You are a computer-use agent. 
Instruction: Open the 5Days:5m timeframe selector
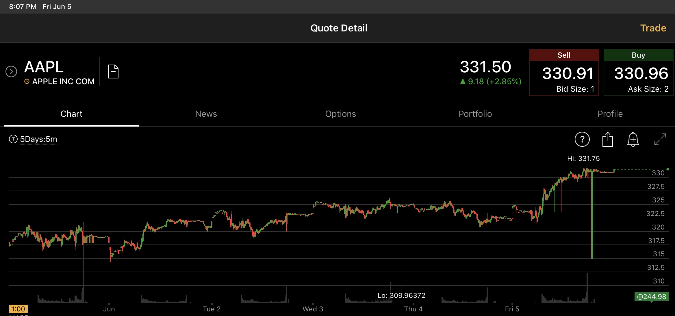click(x=39, y=139)
